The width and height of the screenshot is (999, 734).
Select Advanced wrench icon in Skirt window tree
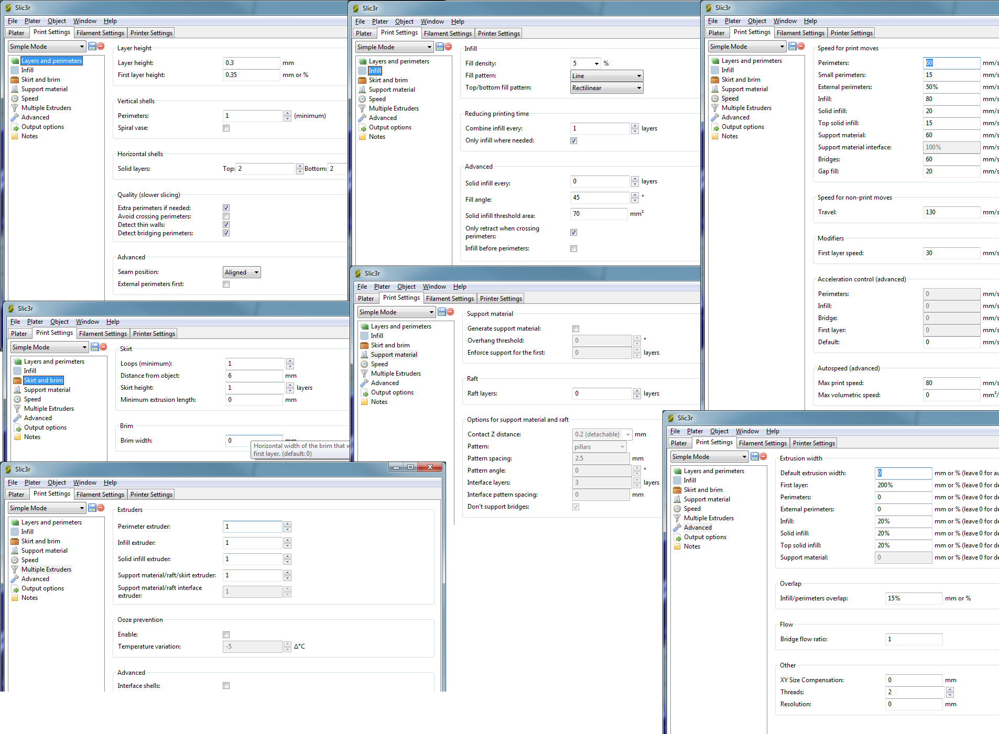[x=17, y=418]
